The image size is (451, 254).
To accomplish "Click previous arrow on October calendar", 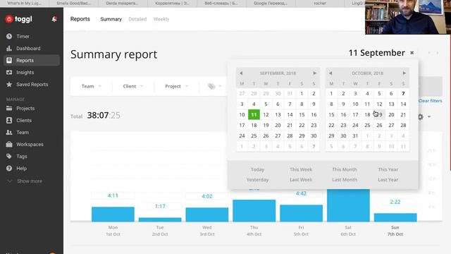I will 330,73.
